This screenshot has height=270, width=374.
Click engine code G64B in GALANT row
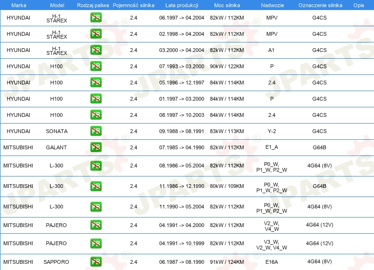(x=319, y=147)
